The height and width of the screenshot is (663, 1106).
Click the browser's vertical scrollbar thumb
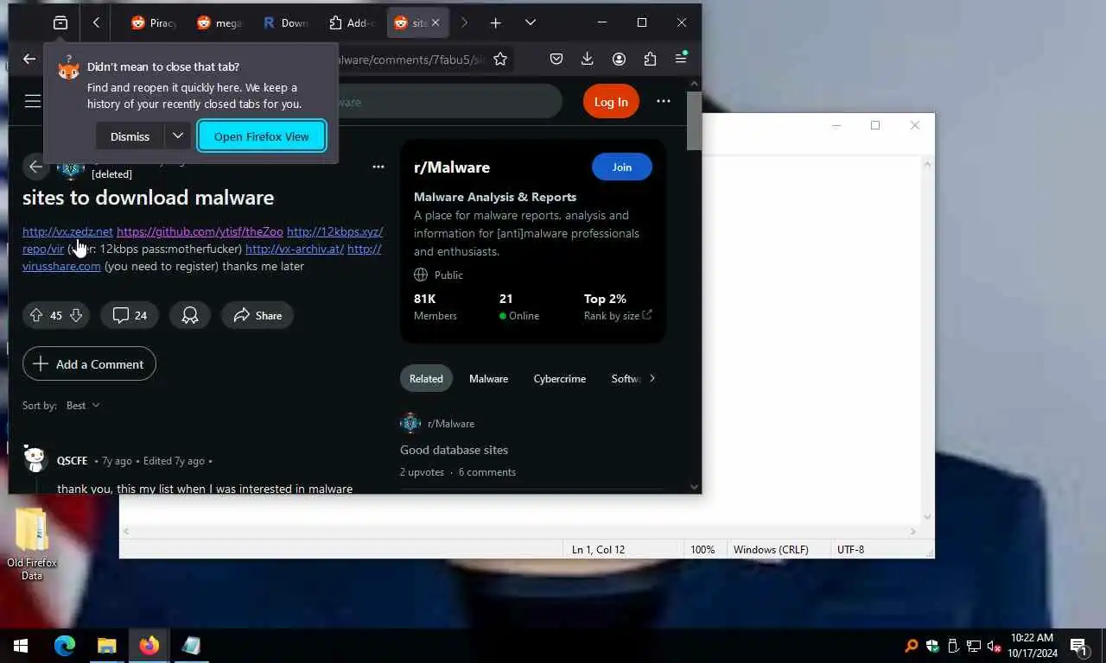pyautogui.click(x=694, y=120)
